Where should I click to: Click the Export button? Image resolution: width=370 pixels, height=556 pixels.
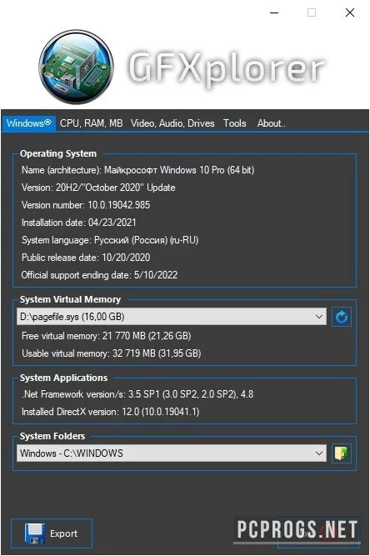pos(52,533)
